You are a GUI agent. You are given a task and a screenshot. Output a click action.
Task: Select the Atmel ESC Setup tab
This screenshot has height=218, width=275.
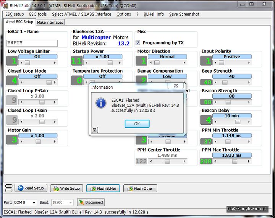[x=19, y=22]
